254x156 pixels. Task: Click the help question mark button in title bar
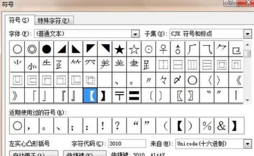coord(230,3)
